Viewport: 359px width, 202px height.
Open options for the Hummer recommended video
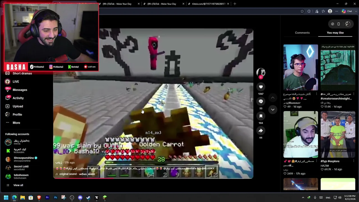[316, 94]
